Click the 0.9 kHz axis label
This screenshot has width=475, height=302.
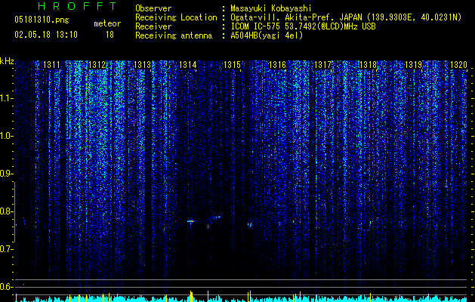pos(7,174)
